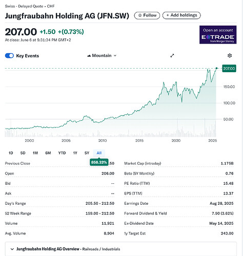Click the 52 Week Range value
Screen dimensions: 243x256
point(100,214)
